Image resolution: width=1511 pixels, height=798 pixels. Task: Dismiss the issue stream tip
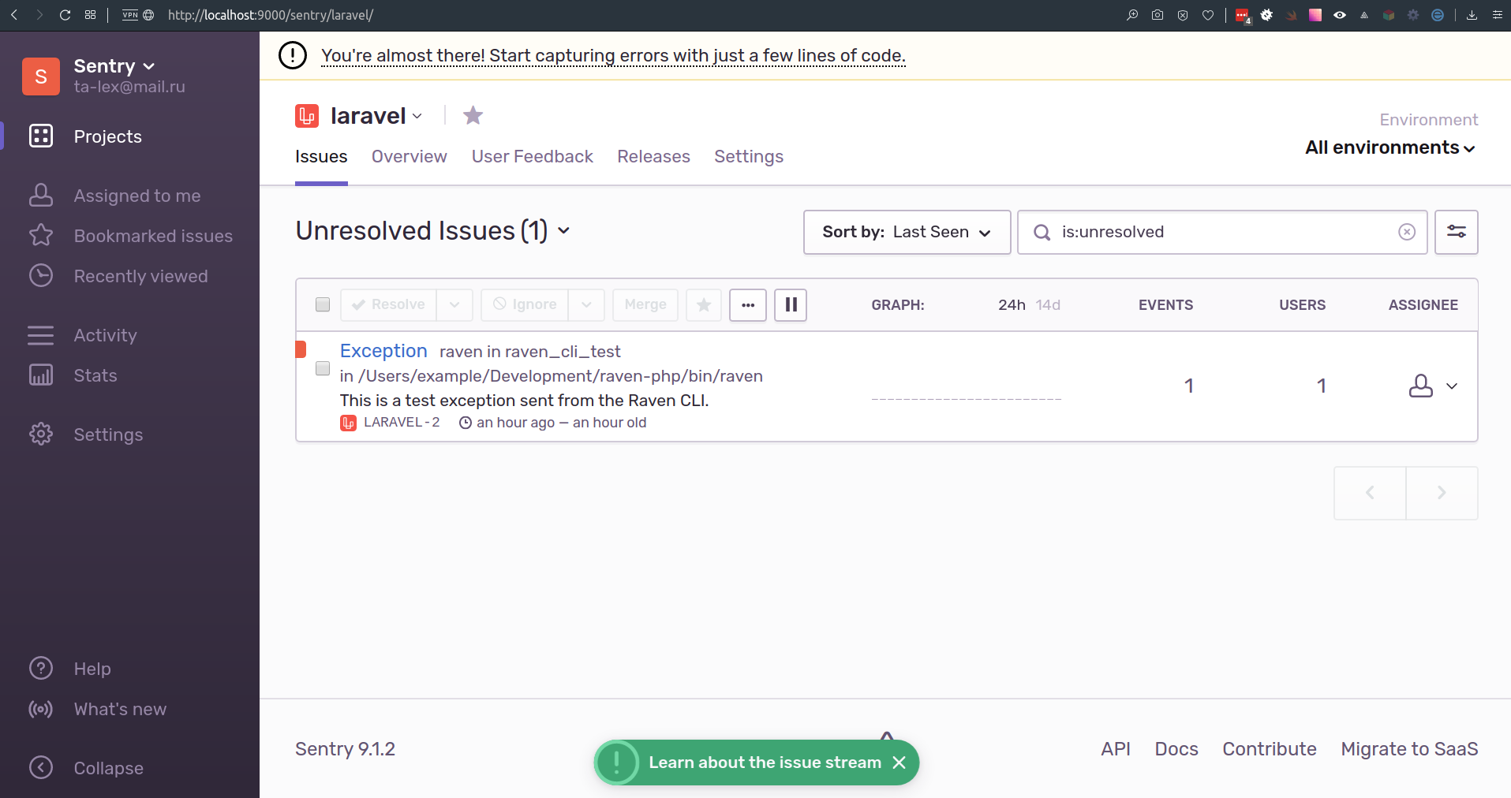(x=899, y=763)
